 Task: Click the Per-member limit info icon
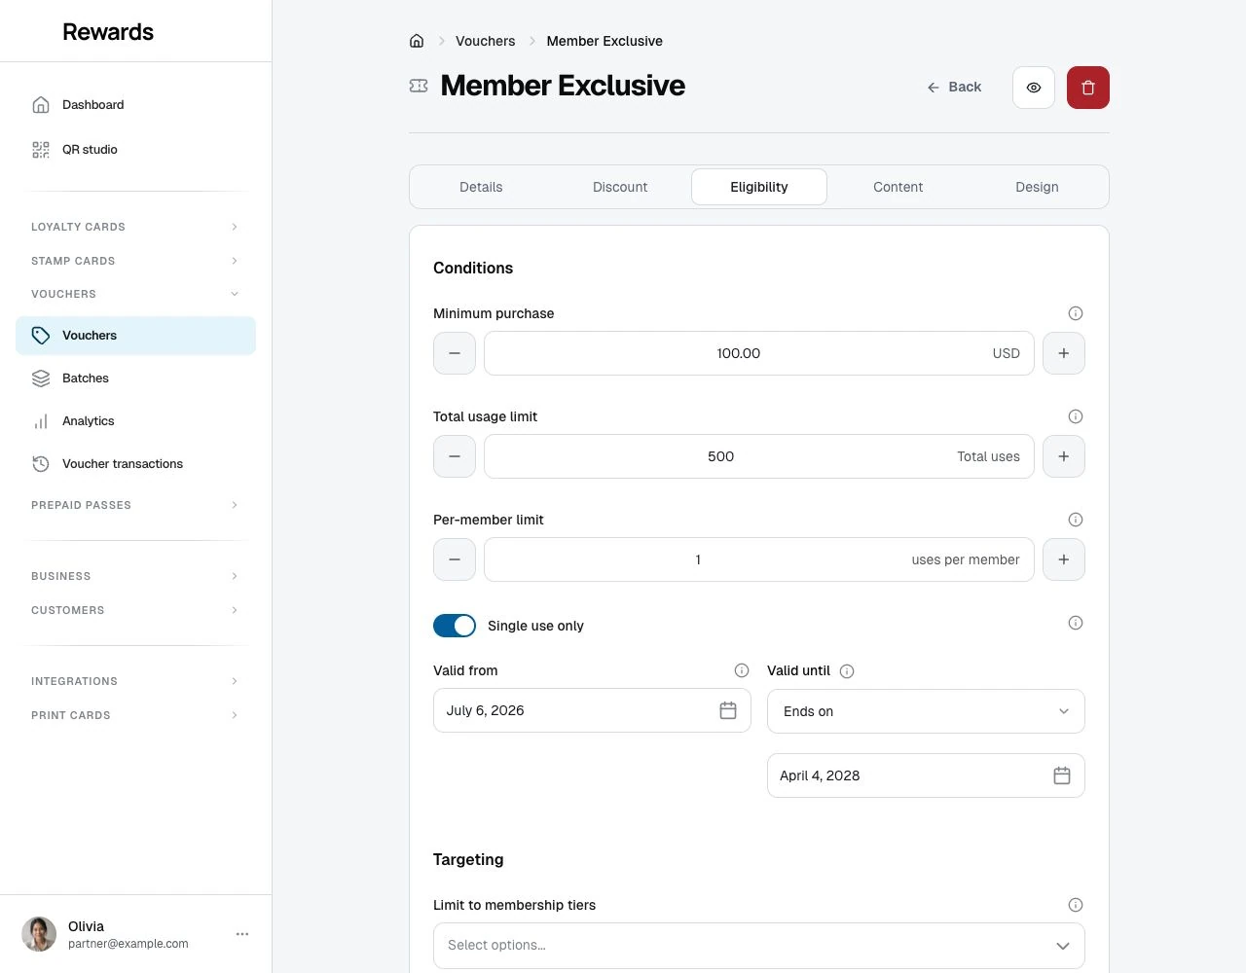1076,520
